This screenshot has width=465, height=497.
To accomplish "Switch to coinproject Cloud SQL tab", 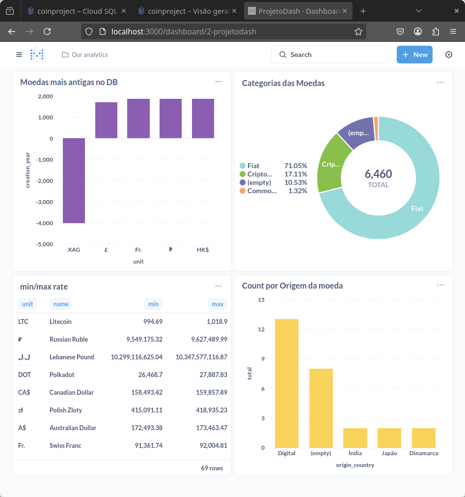I will (x=77, y=11).
